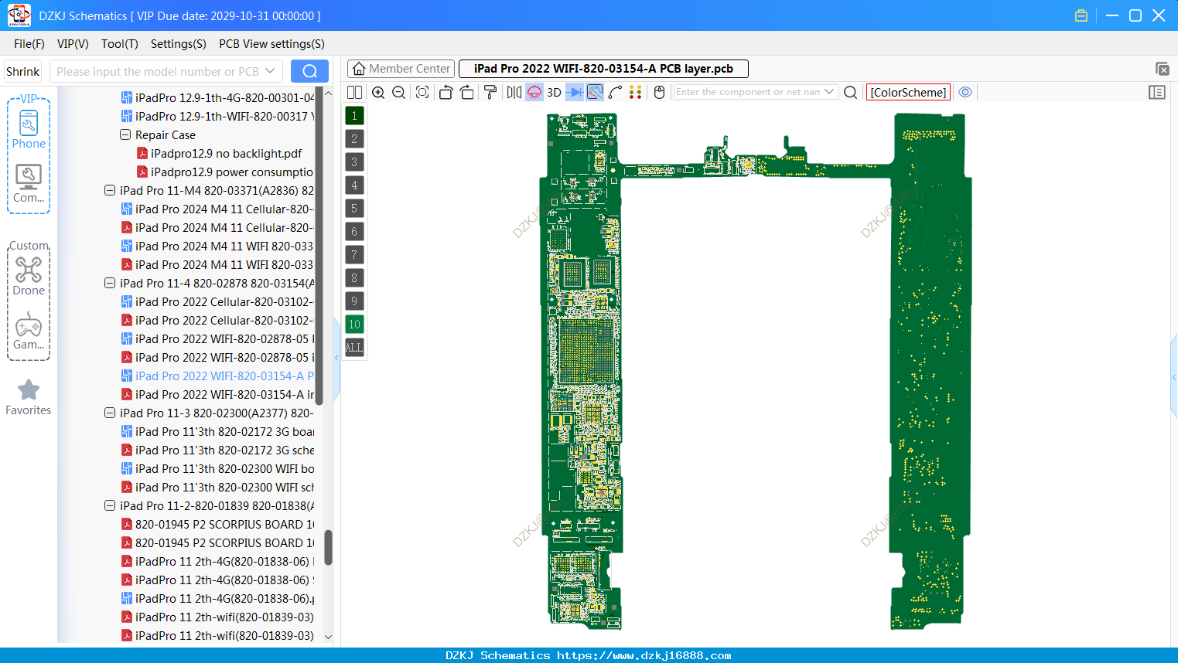Click tree scrollbar up arrow
The image size is (1178, 663).
point(328,93)
